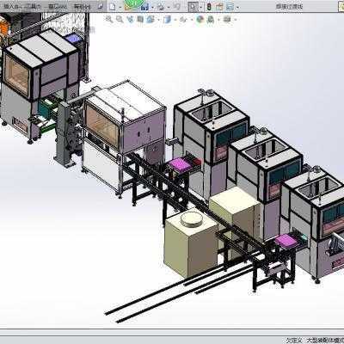
Task: Rebuild the model via traffic light icon
Action: coord(209,7)
